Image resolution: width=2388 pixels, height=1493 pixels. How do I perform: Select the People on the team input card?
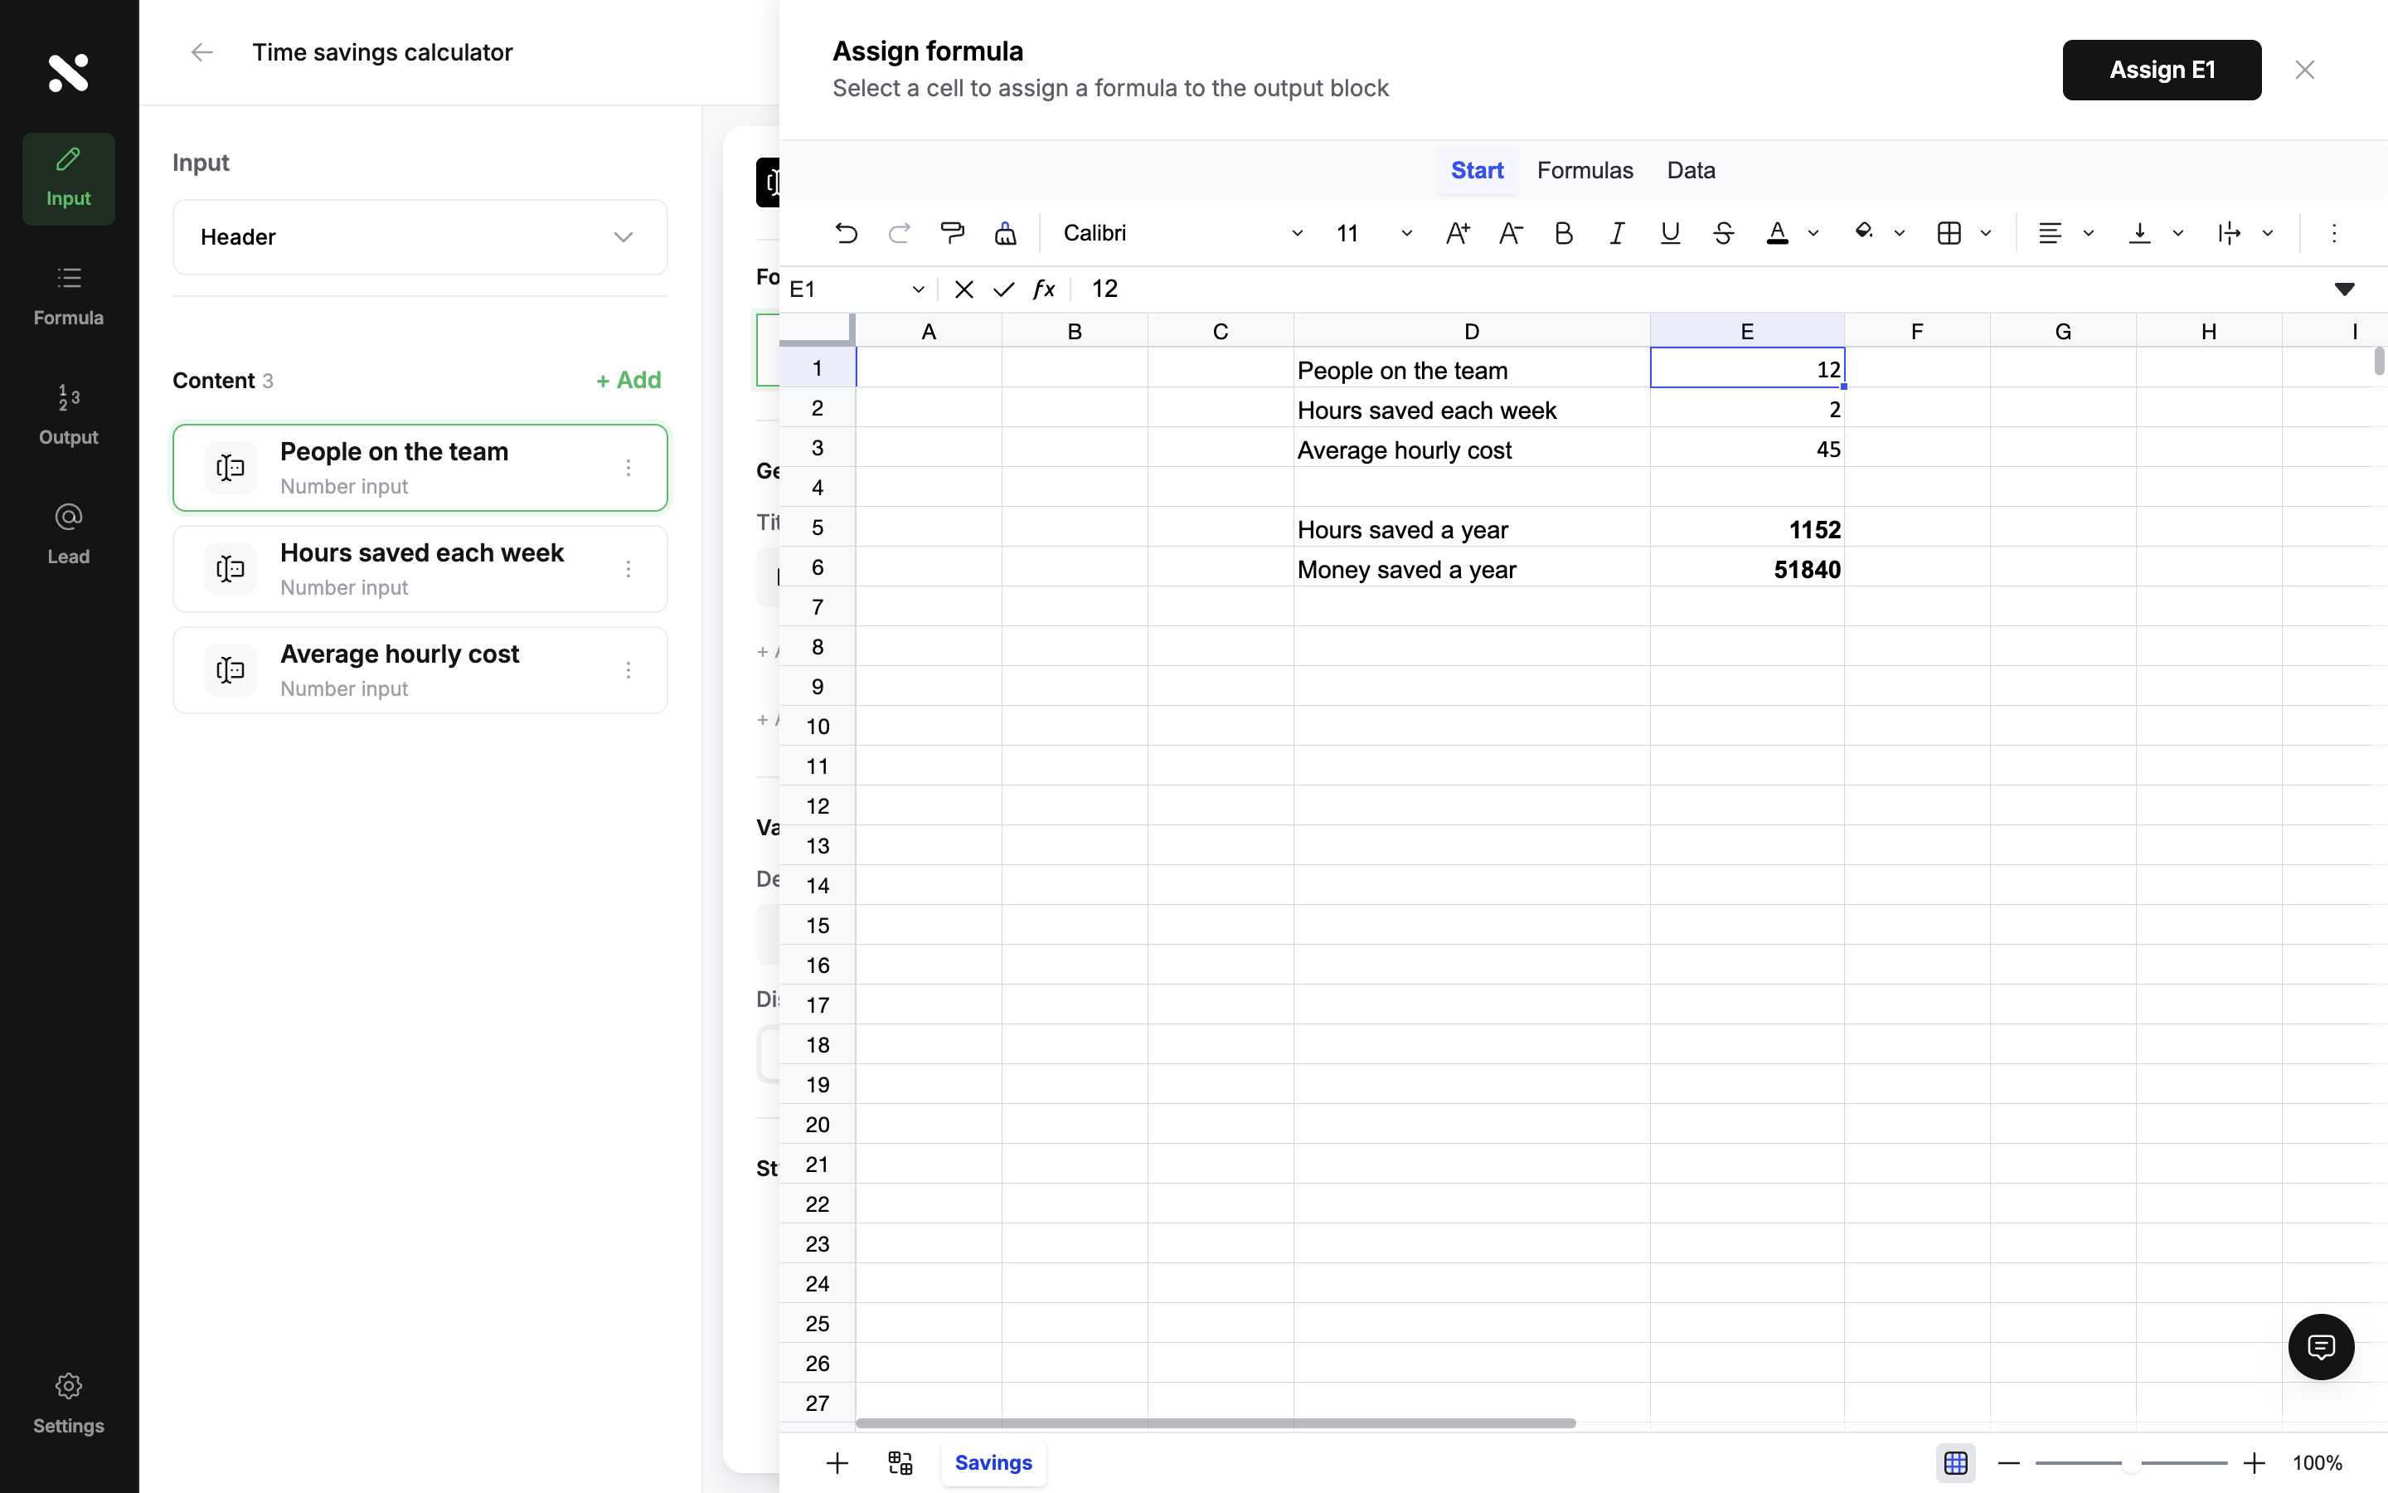tap(420, 468)
